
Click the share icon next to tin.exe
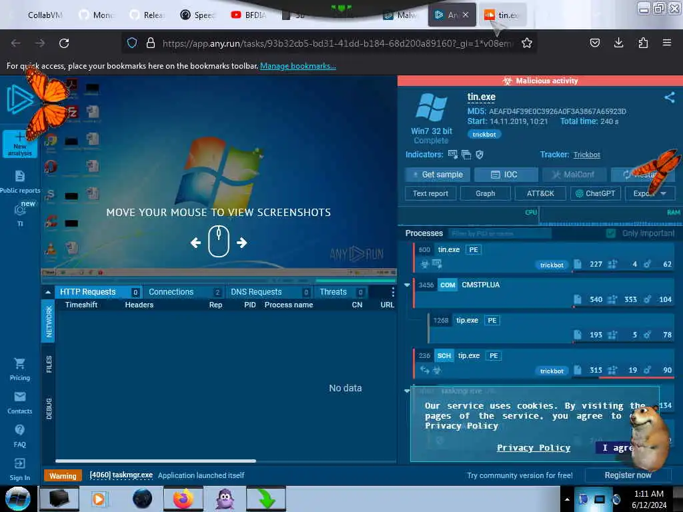point(670,97)
